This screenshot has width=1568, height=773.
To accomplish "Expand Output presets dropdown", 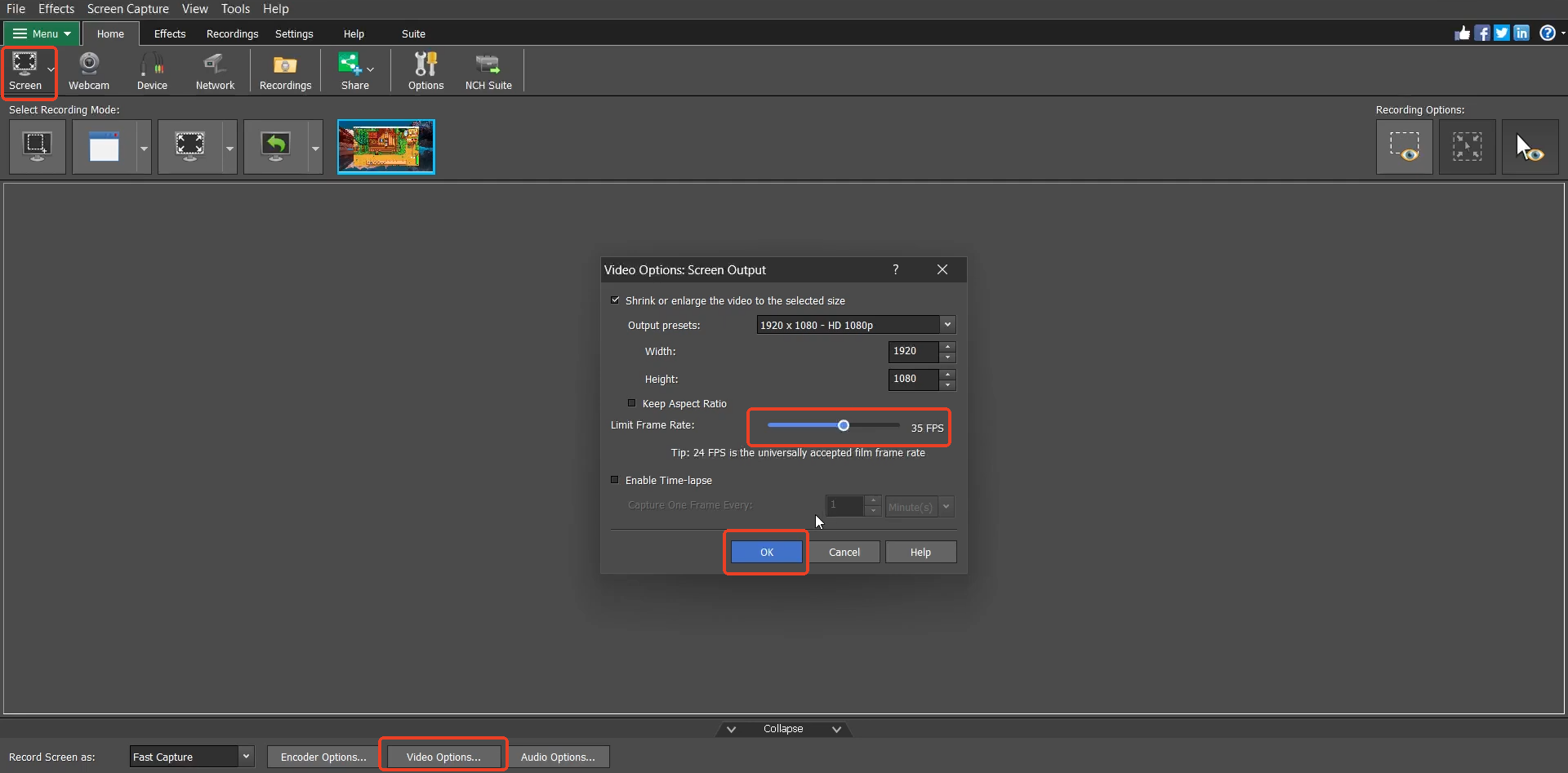I will tap(856, 325).
